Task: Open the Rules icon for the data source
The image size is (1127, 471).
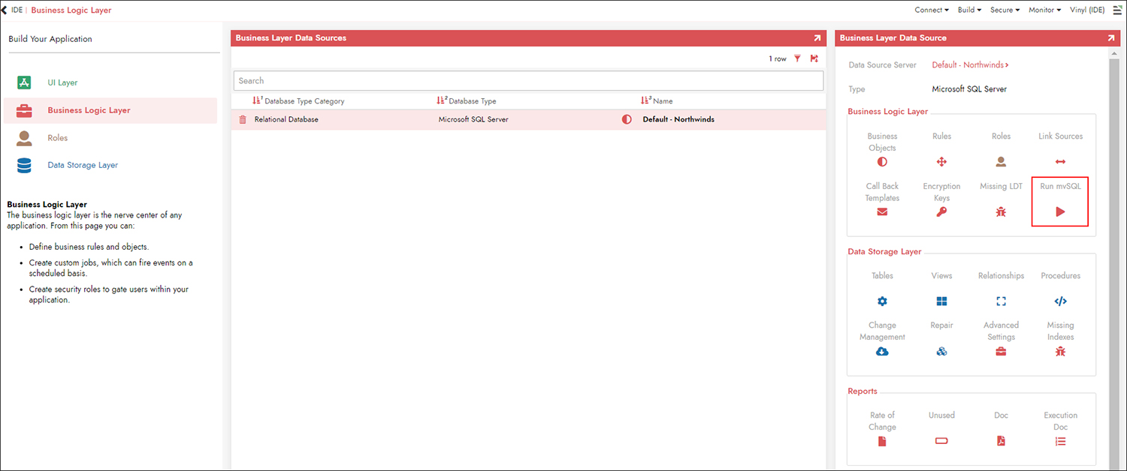Action: 941,161
